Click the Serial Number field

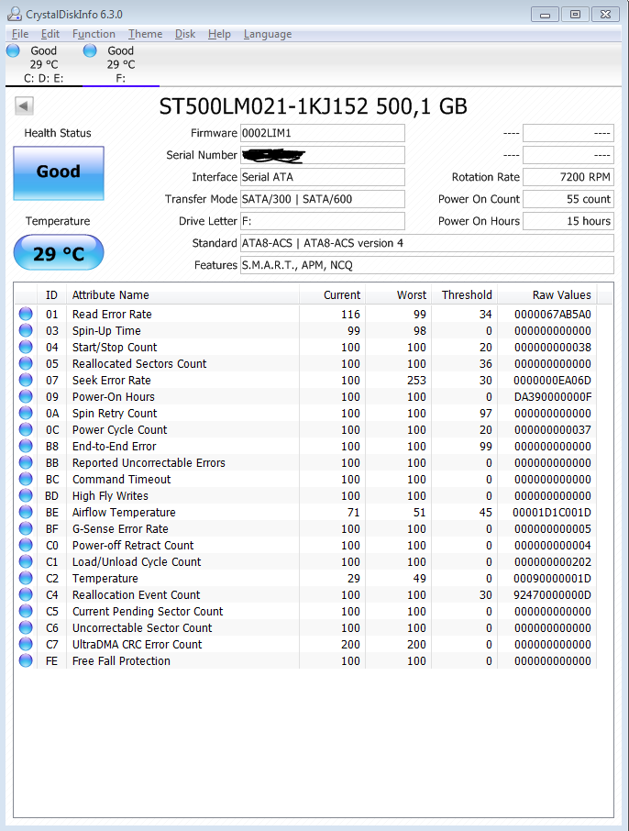[x=322, y=155]
